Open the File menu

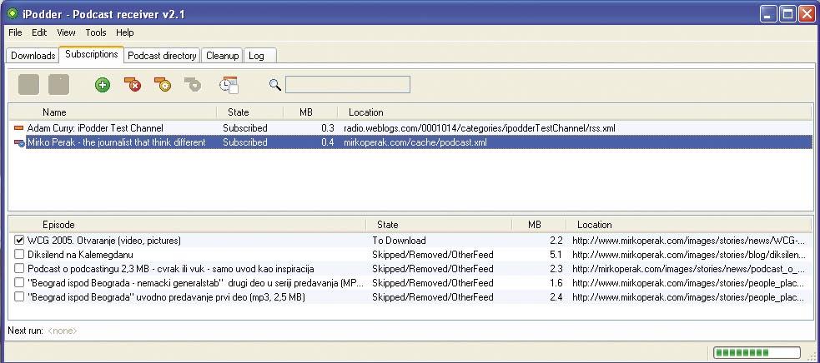pos(15,32)
